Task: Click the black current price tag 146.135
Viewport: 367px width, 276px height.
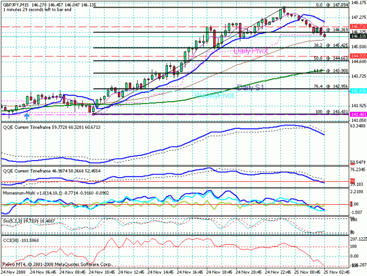Action: pyautogui.click(x=358, y=36)
